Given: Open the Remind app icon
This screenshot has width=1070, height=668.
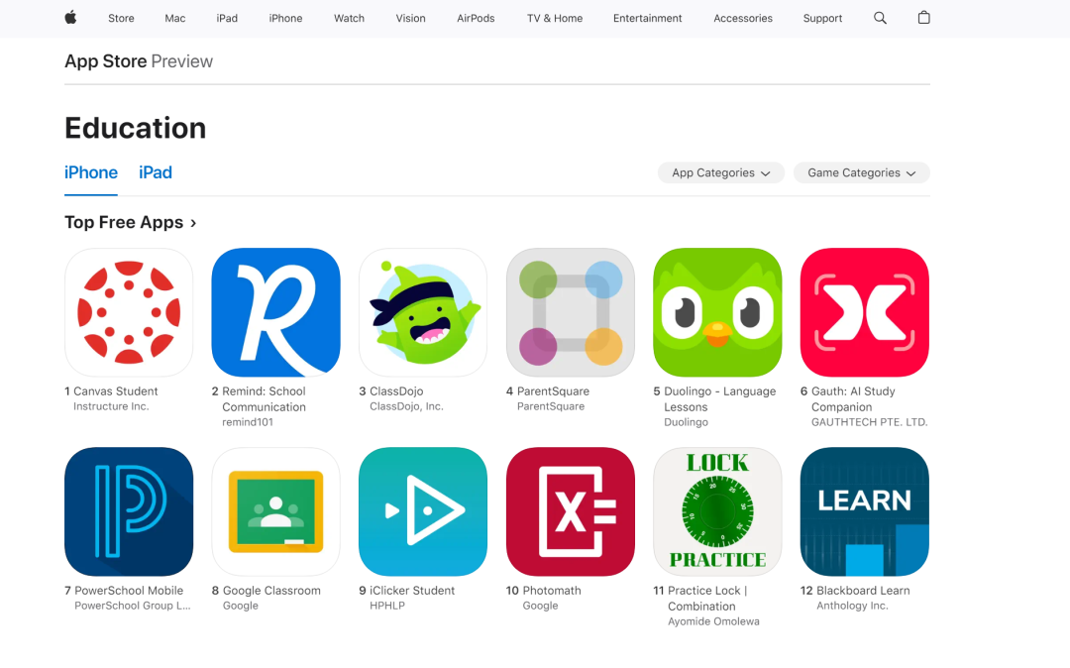Looking at the screenshot, I should tap(275, 312).
